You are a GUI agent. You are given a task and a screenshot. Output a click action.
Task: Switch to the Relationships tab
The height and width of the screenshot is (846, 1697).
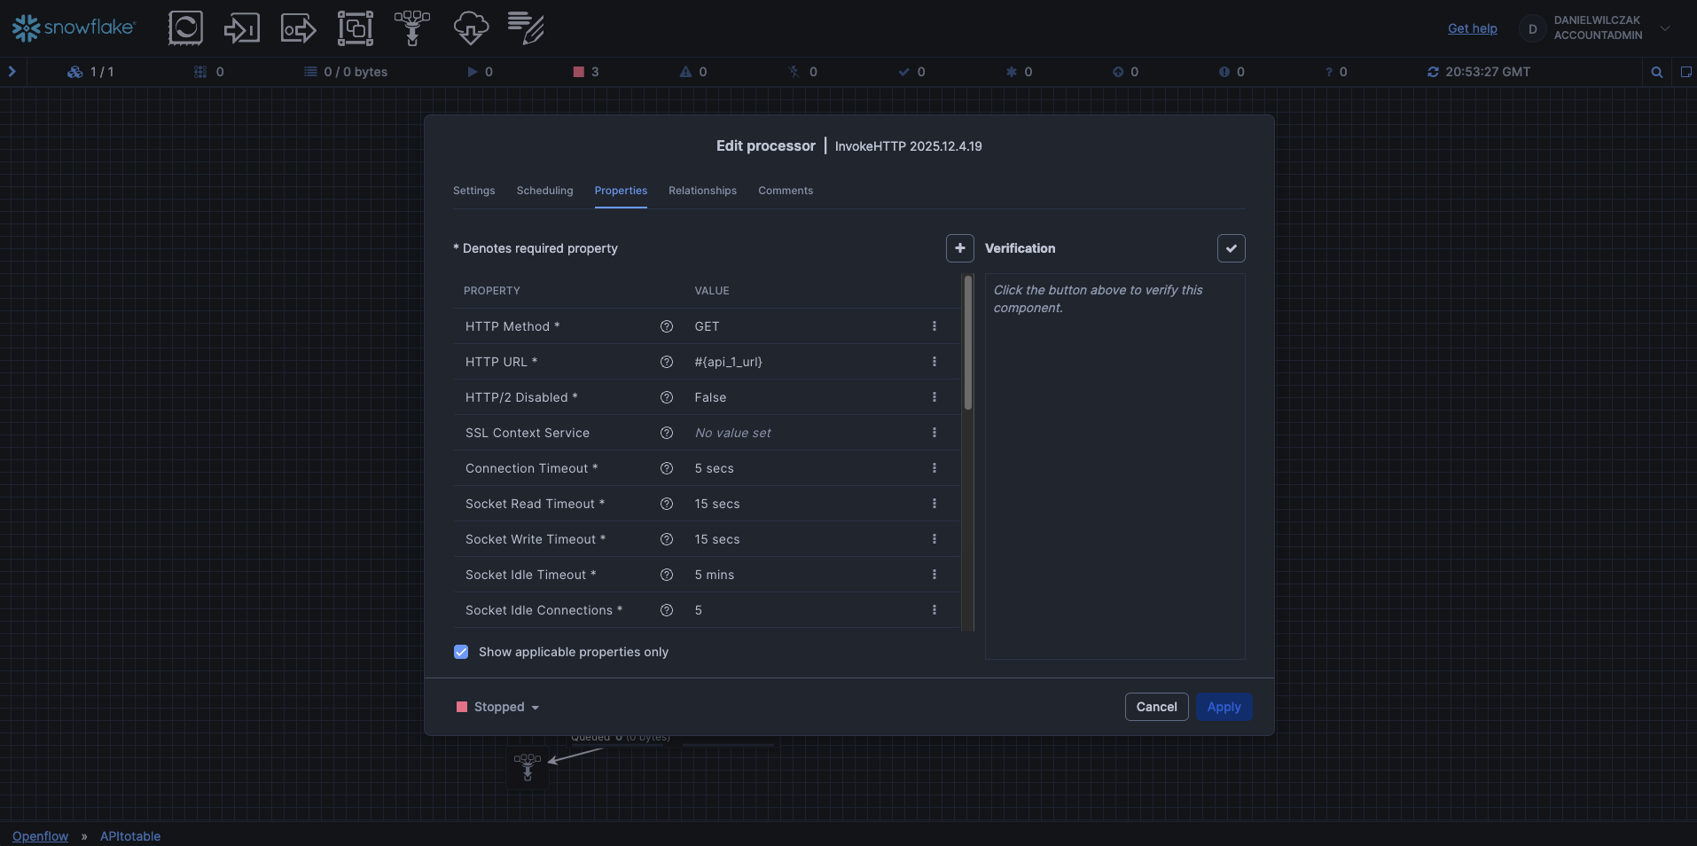click(x=702, y=191)
